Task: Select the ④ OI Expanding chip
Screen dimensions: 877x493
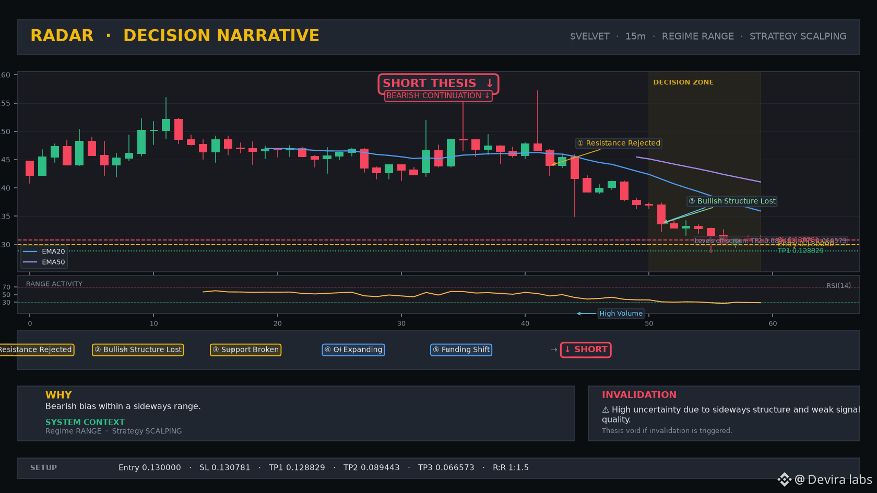Action: [353, 350]
